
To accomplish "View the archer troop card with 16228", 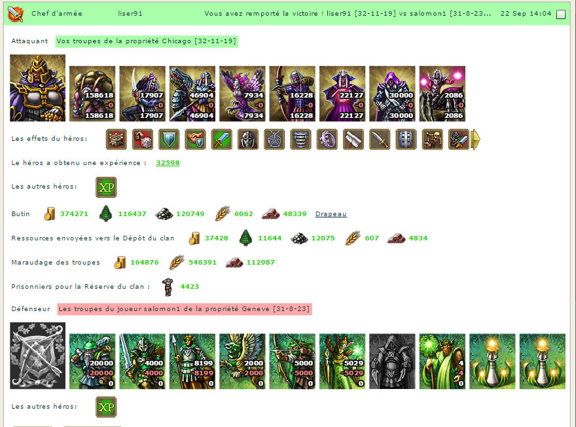I will [292, 94].
